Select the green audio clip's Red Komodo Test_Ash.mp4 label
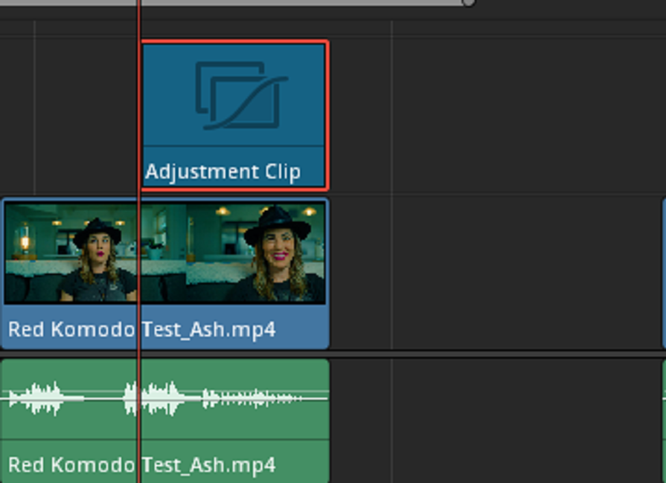 coord(142,465)
